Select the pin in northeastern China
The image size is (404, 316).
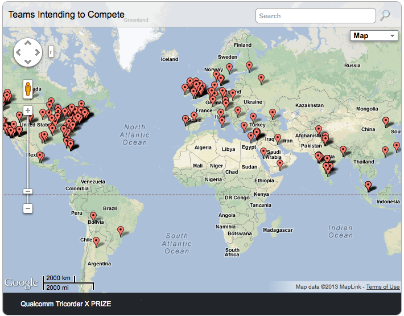coord(386,121)
